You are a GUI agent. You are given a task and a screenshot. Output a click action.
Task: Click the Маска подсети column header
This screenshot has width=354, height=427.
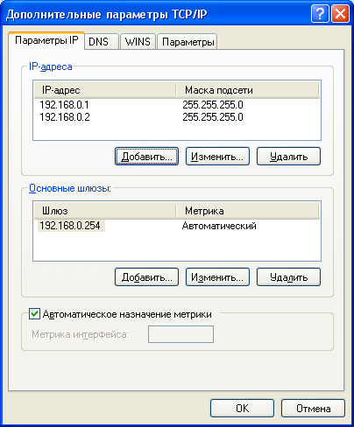tap(247, 90)
